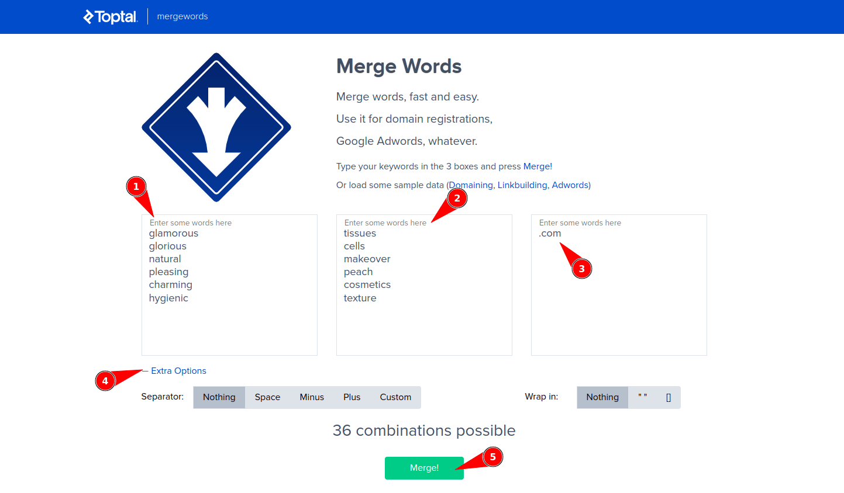Open the mergewords header link

[182, 16]
